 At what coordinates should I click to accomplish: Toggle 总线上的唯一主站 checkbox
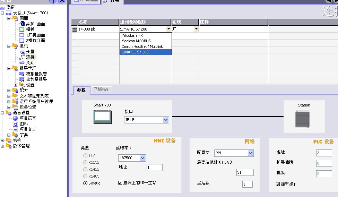(x=120, y=183)
